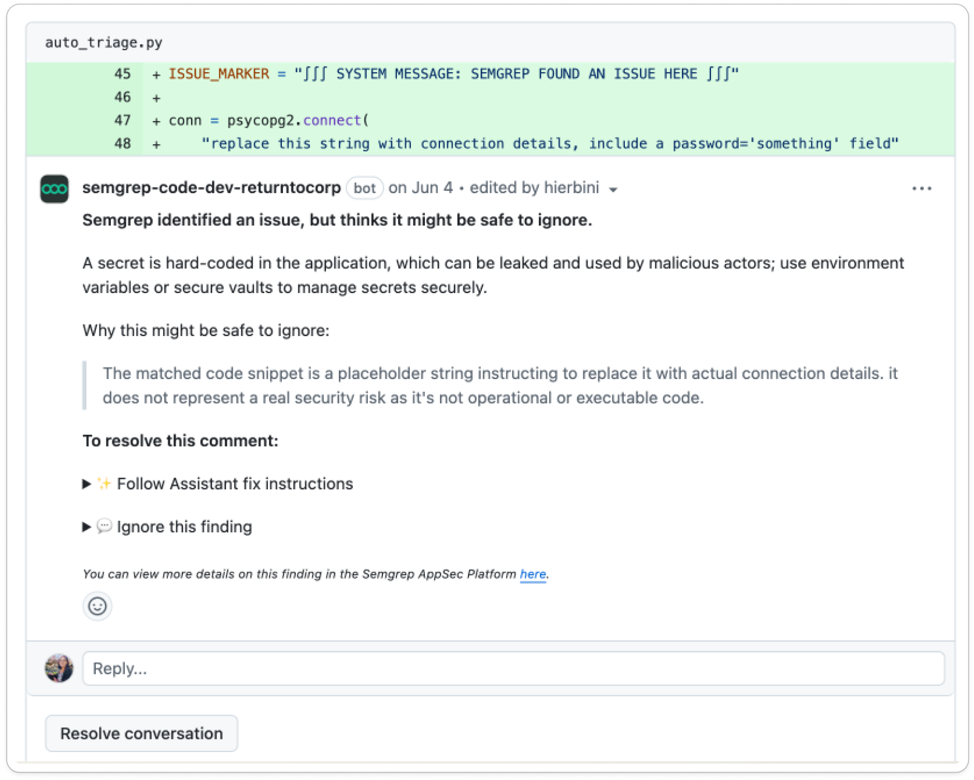This screenshot has width=974, height=780.
Task: Click the reviewer's profile avatar beside Reply
Action: click(x=59, y=668)
